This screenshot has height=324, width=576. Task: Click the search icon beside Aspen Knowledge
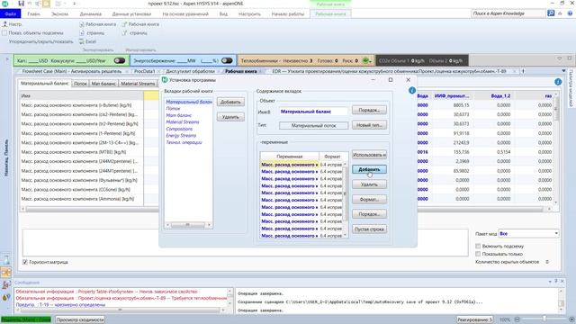point(551,13)
